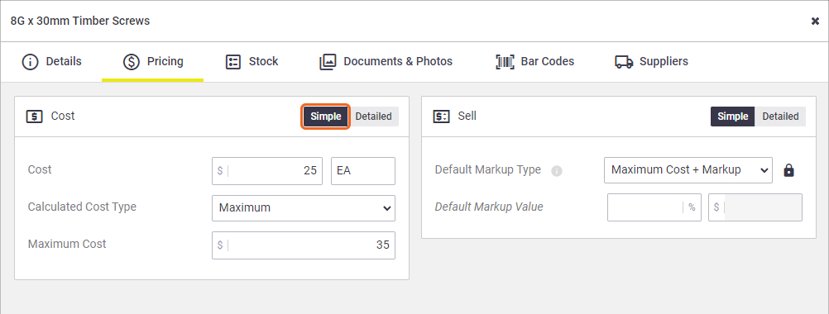Click the 'Calculated Cost Type' label

(x=82, y=207)
